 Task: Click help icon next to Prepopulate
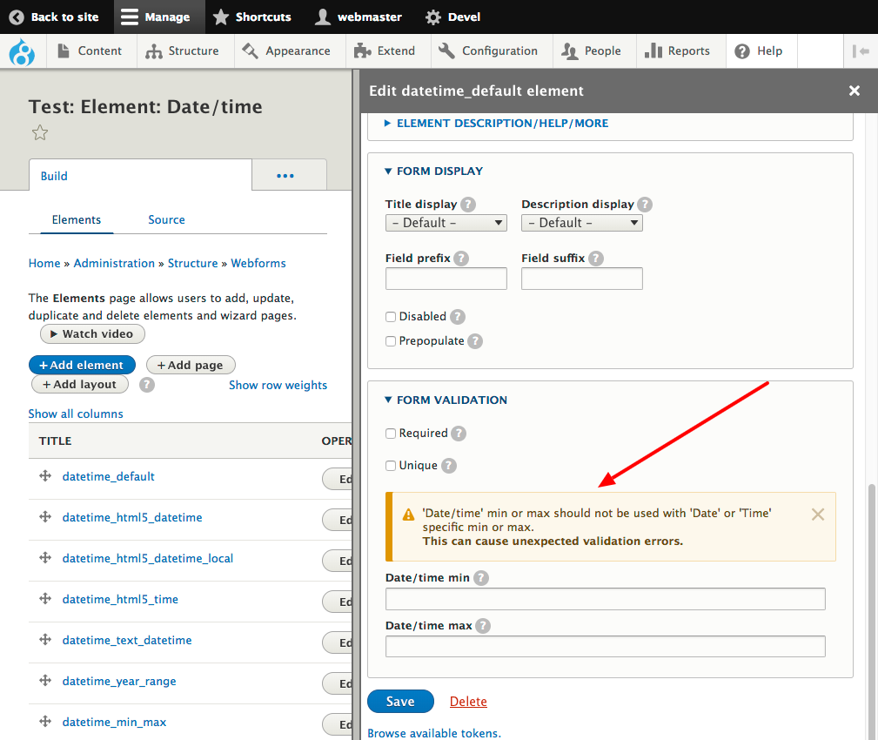(x=475, y=341)
